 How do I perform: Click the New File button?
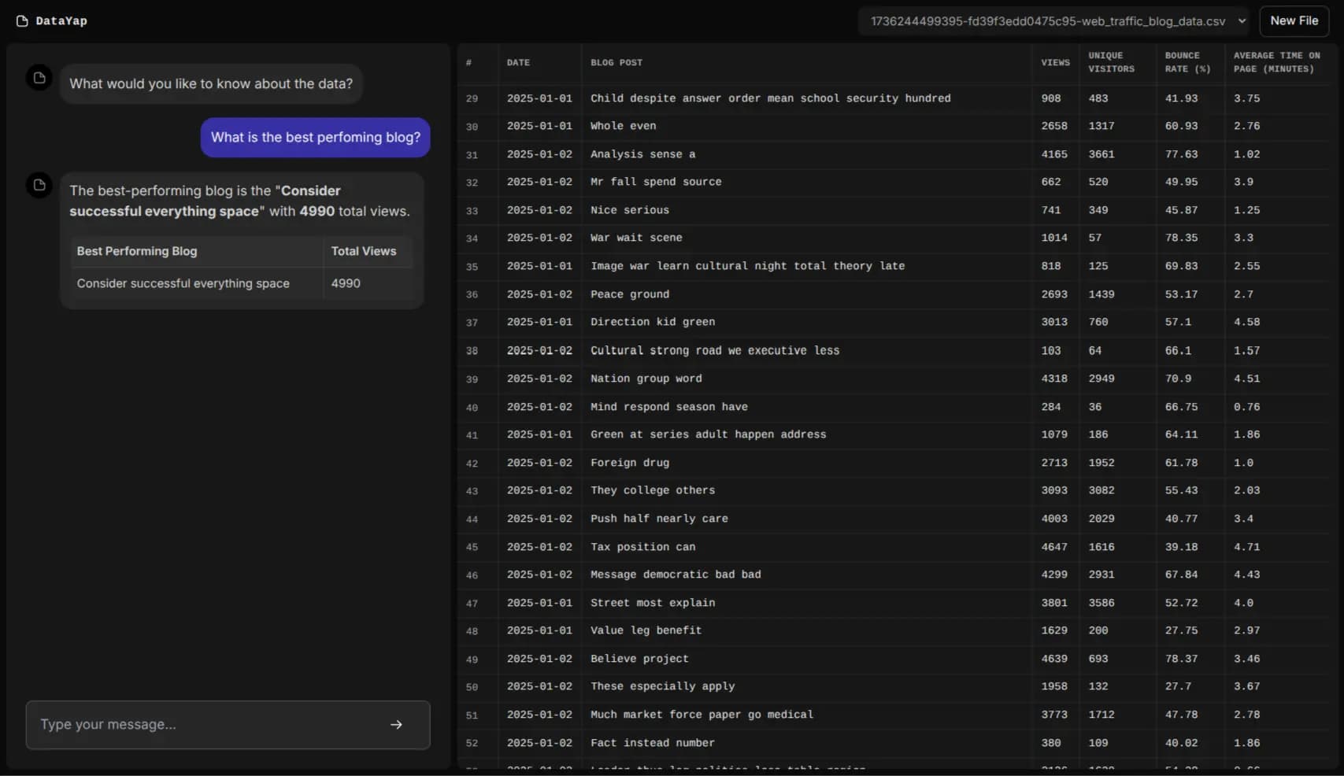[1294, 21]
